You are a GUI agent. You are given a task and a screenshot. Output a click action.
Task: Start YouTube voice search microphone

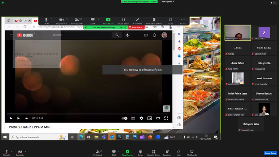pos(127,35)
